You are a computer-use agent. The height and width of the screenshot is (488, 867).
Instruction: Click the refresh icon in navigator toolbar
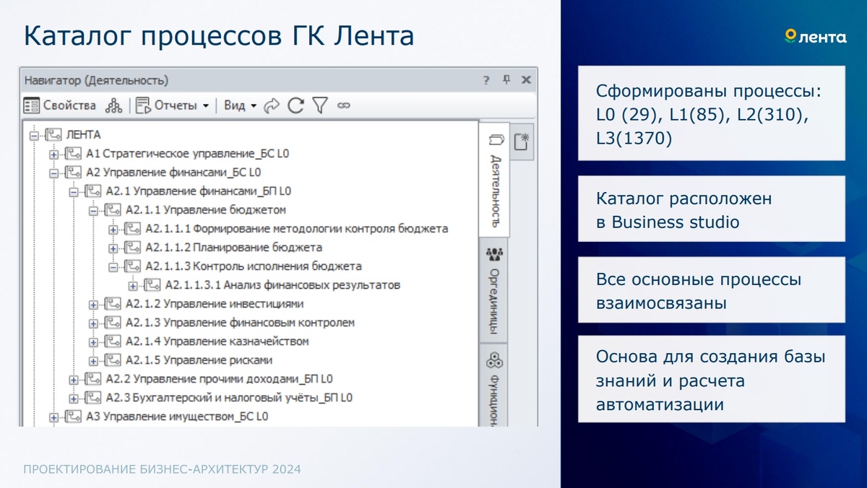coord(296,105)
